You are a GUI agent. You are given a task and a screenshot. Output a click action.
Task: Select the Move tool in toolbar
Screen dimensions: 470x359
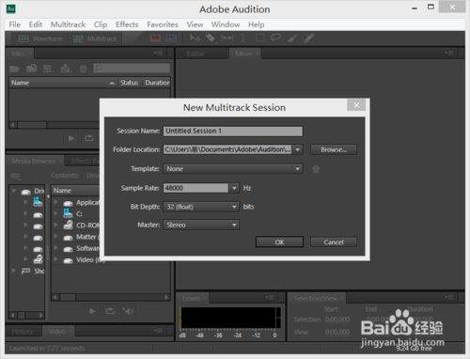tap(195, 39)
